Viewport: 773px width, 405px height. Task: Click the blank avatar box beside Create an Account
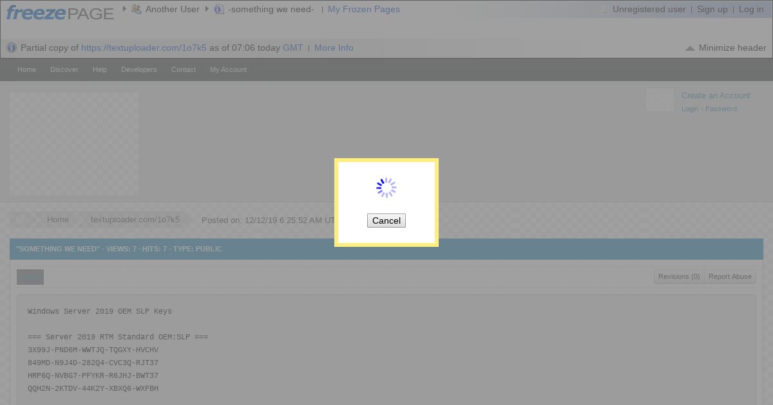660,100
